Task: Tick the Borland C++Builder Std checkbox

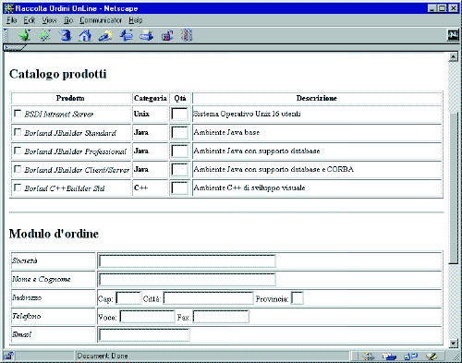Action: pyautogui.click(x=18, y=188)
